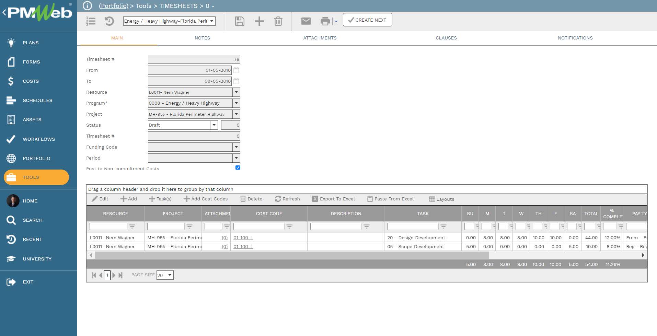Expand the Resource dropdown
Screen dimensions: 657x336
click(236, 92)
